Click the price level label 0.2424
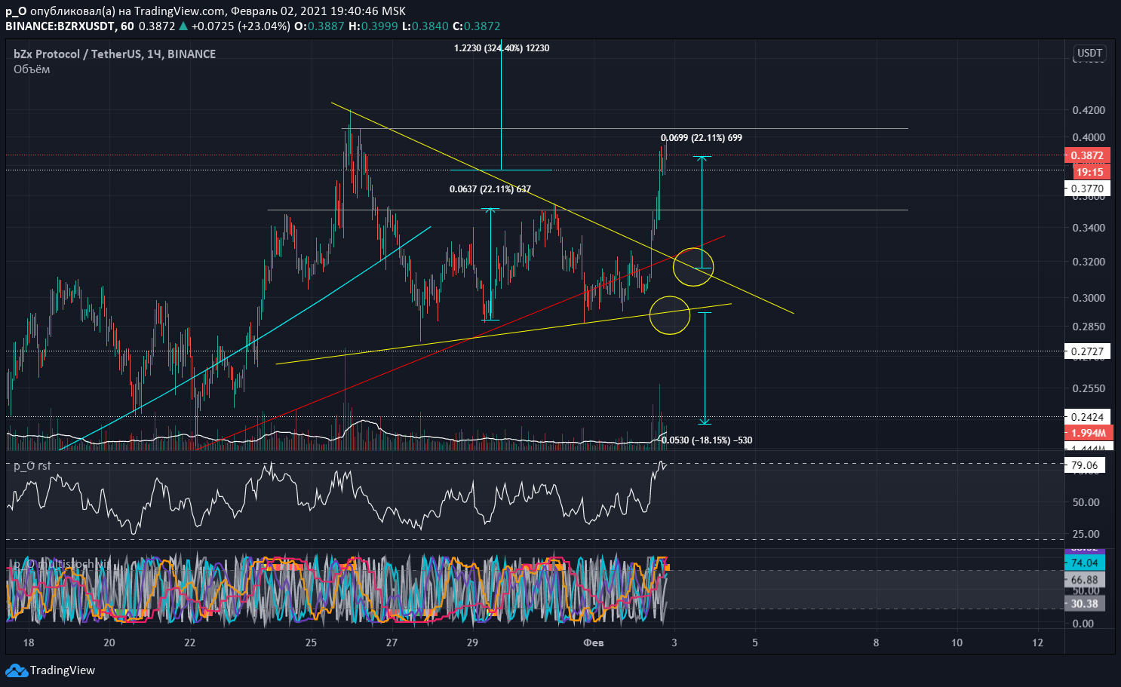 [1087, 417]
